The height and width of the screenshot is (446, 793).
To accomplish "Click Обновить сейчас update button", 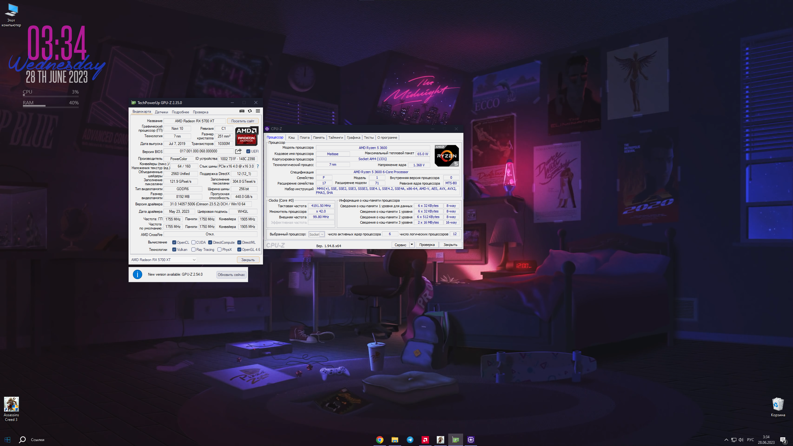I will (x=231, y=275).
